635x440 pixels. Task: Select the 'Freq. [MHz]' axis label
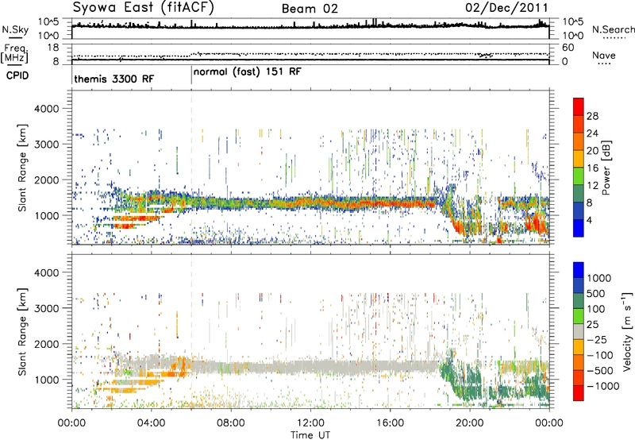(14, 53)
